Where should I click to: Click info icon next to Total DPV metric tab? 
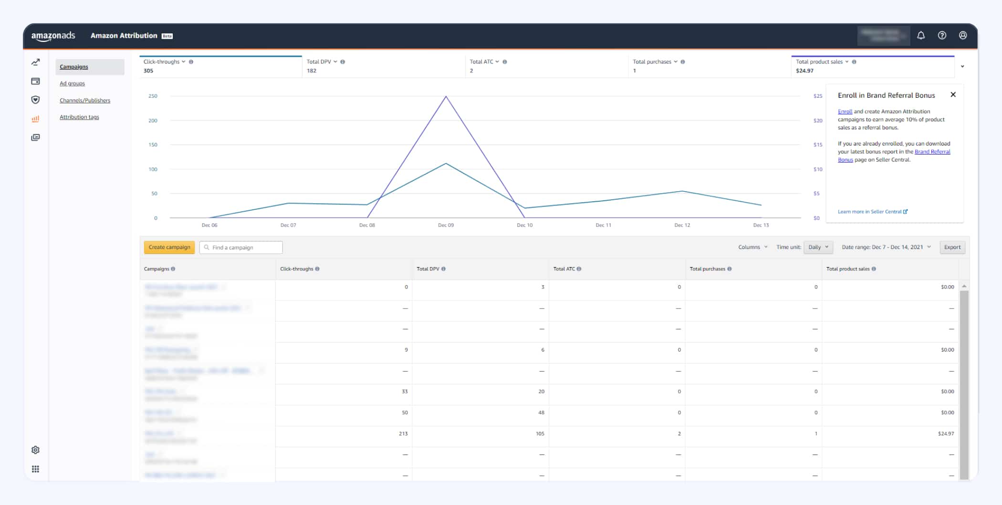343,62
